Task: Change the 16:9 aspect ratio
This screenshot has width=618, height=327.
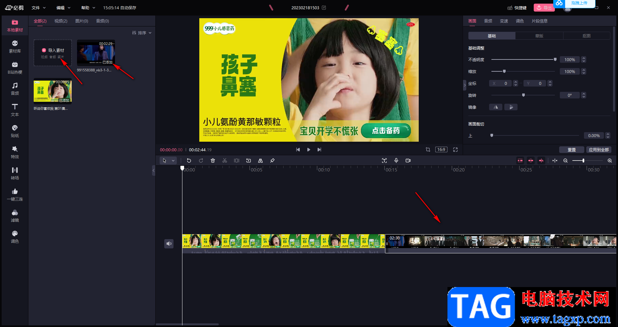Action: pos(441,150)
